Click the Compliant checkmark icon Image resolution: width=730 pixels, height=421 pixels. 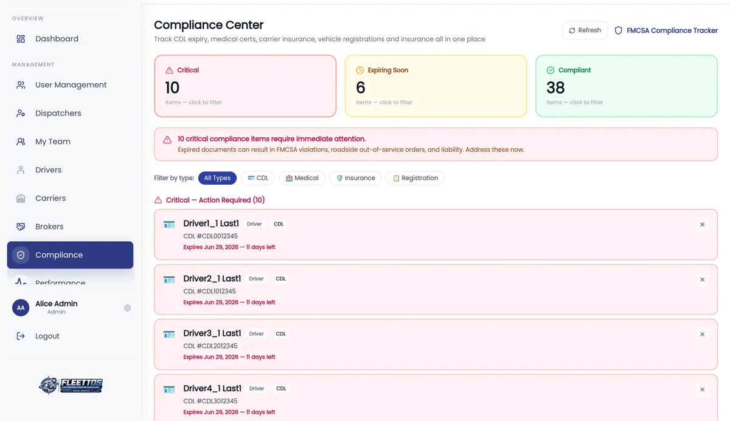[550, 70]
